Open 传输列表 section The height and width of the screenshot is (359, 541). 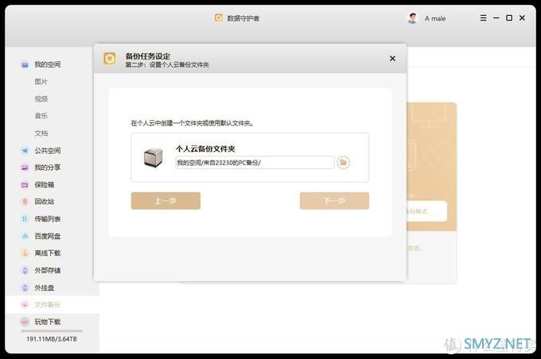[x=48, y=219]
